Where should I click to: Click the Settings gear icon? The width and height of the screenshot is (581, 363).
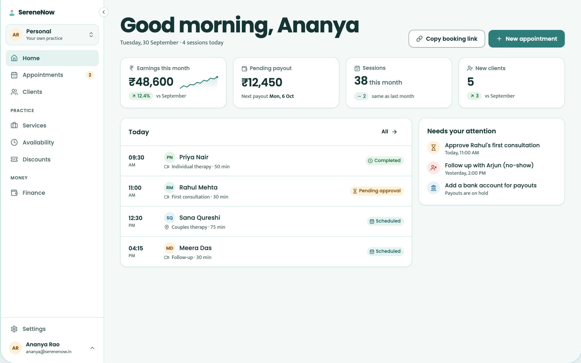(x=14, y=329)
